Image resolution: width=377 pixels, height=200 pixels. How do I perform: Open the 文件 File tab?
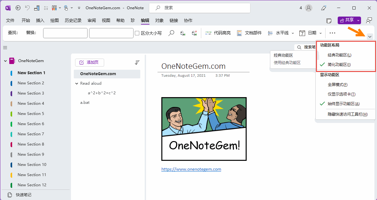pyautogui.click(x=10, y=21)
